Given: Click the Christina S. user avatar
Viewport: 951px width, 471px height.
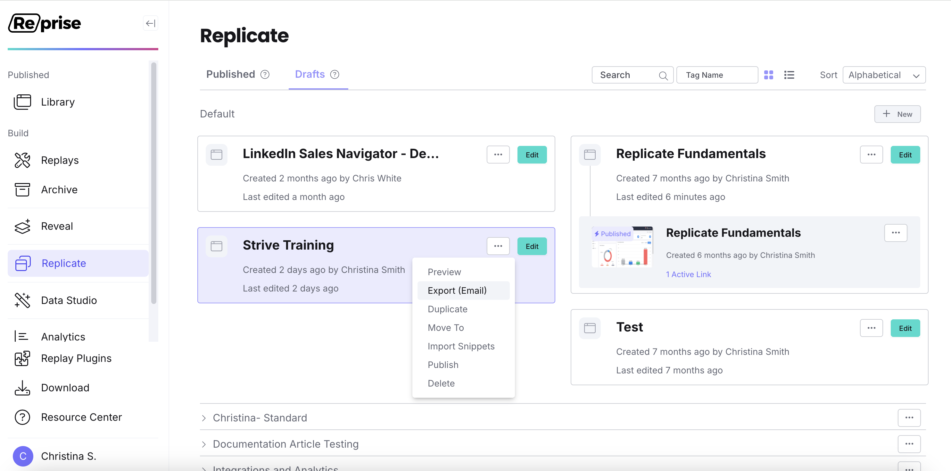Looking at the screenshot, I should [23, 456].
